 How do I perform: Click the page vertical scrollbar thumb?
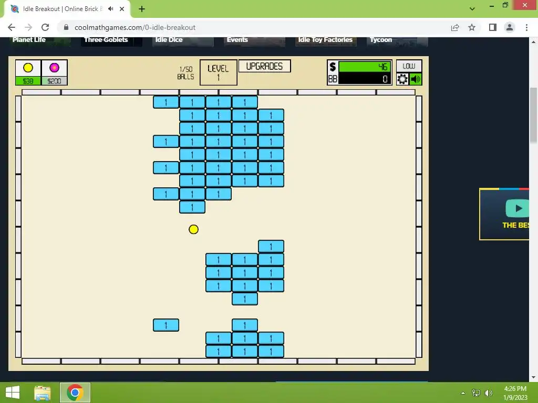(533, 115)
